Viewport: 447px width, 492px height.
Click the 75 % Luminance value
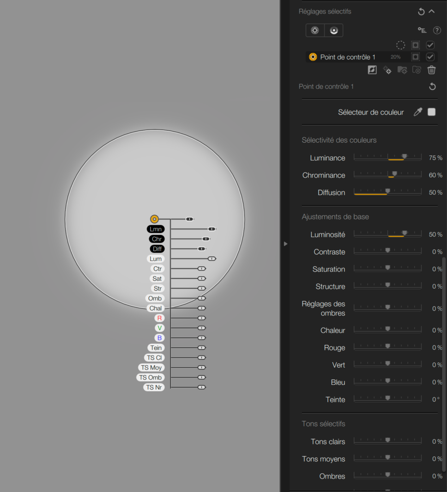tap(435, 158)
